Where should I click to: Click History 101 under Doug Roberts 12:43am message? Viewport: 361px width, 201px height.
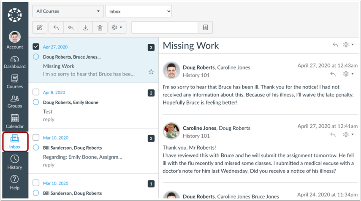pyautogui.click(x=196, y=75)
